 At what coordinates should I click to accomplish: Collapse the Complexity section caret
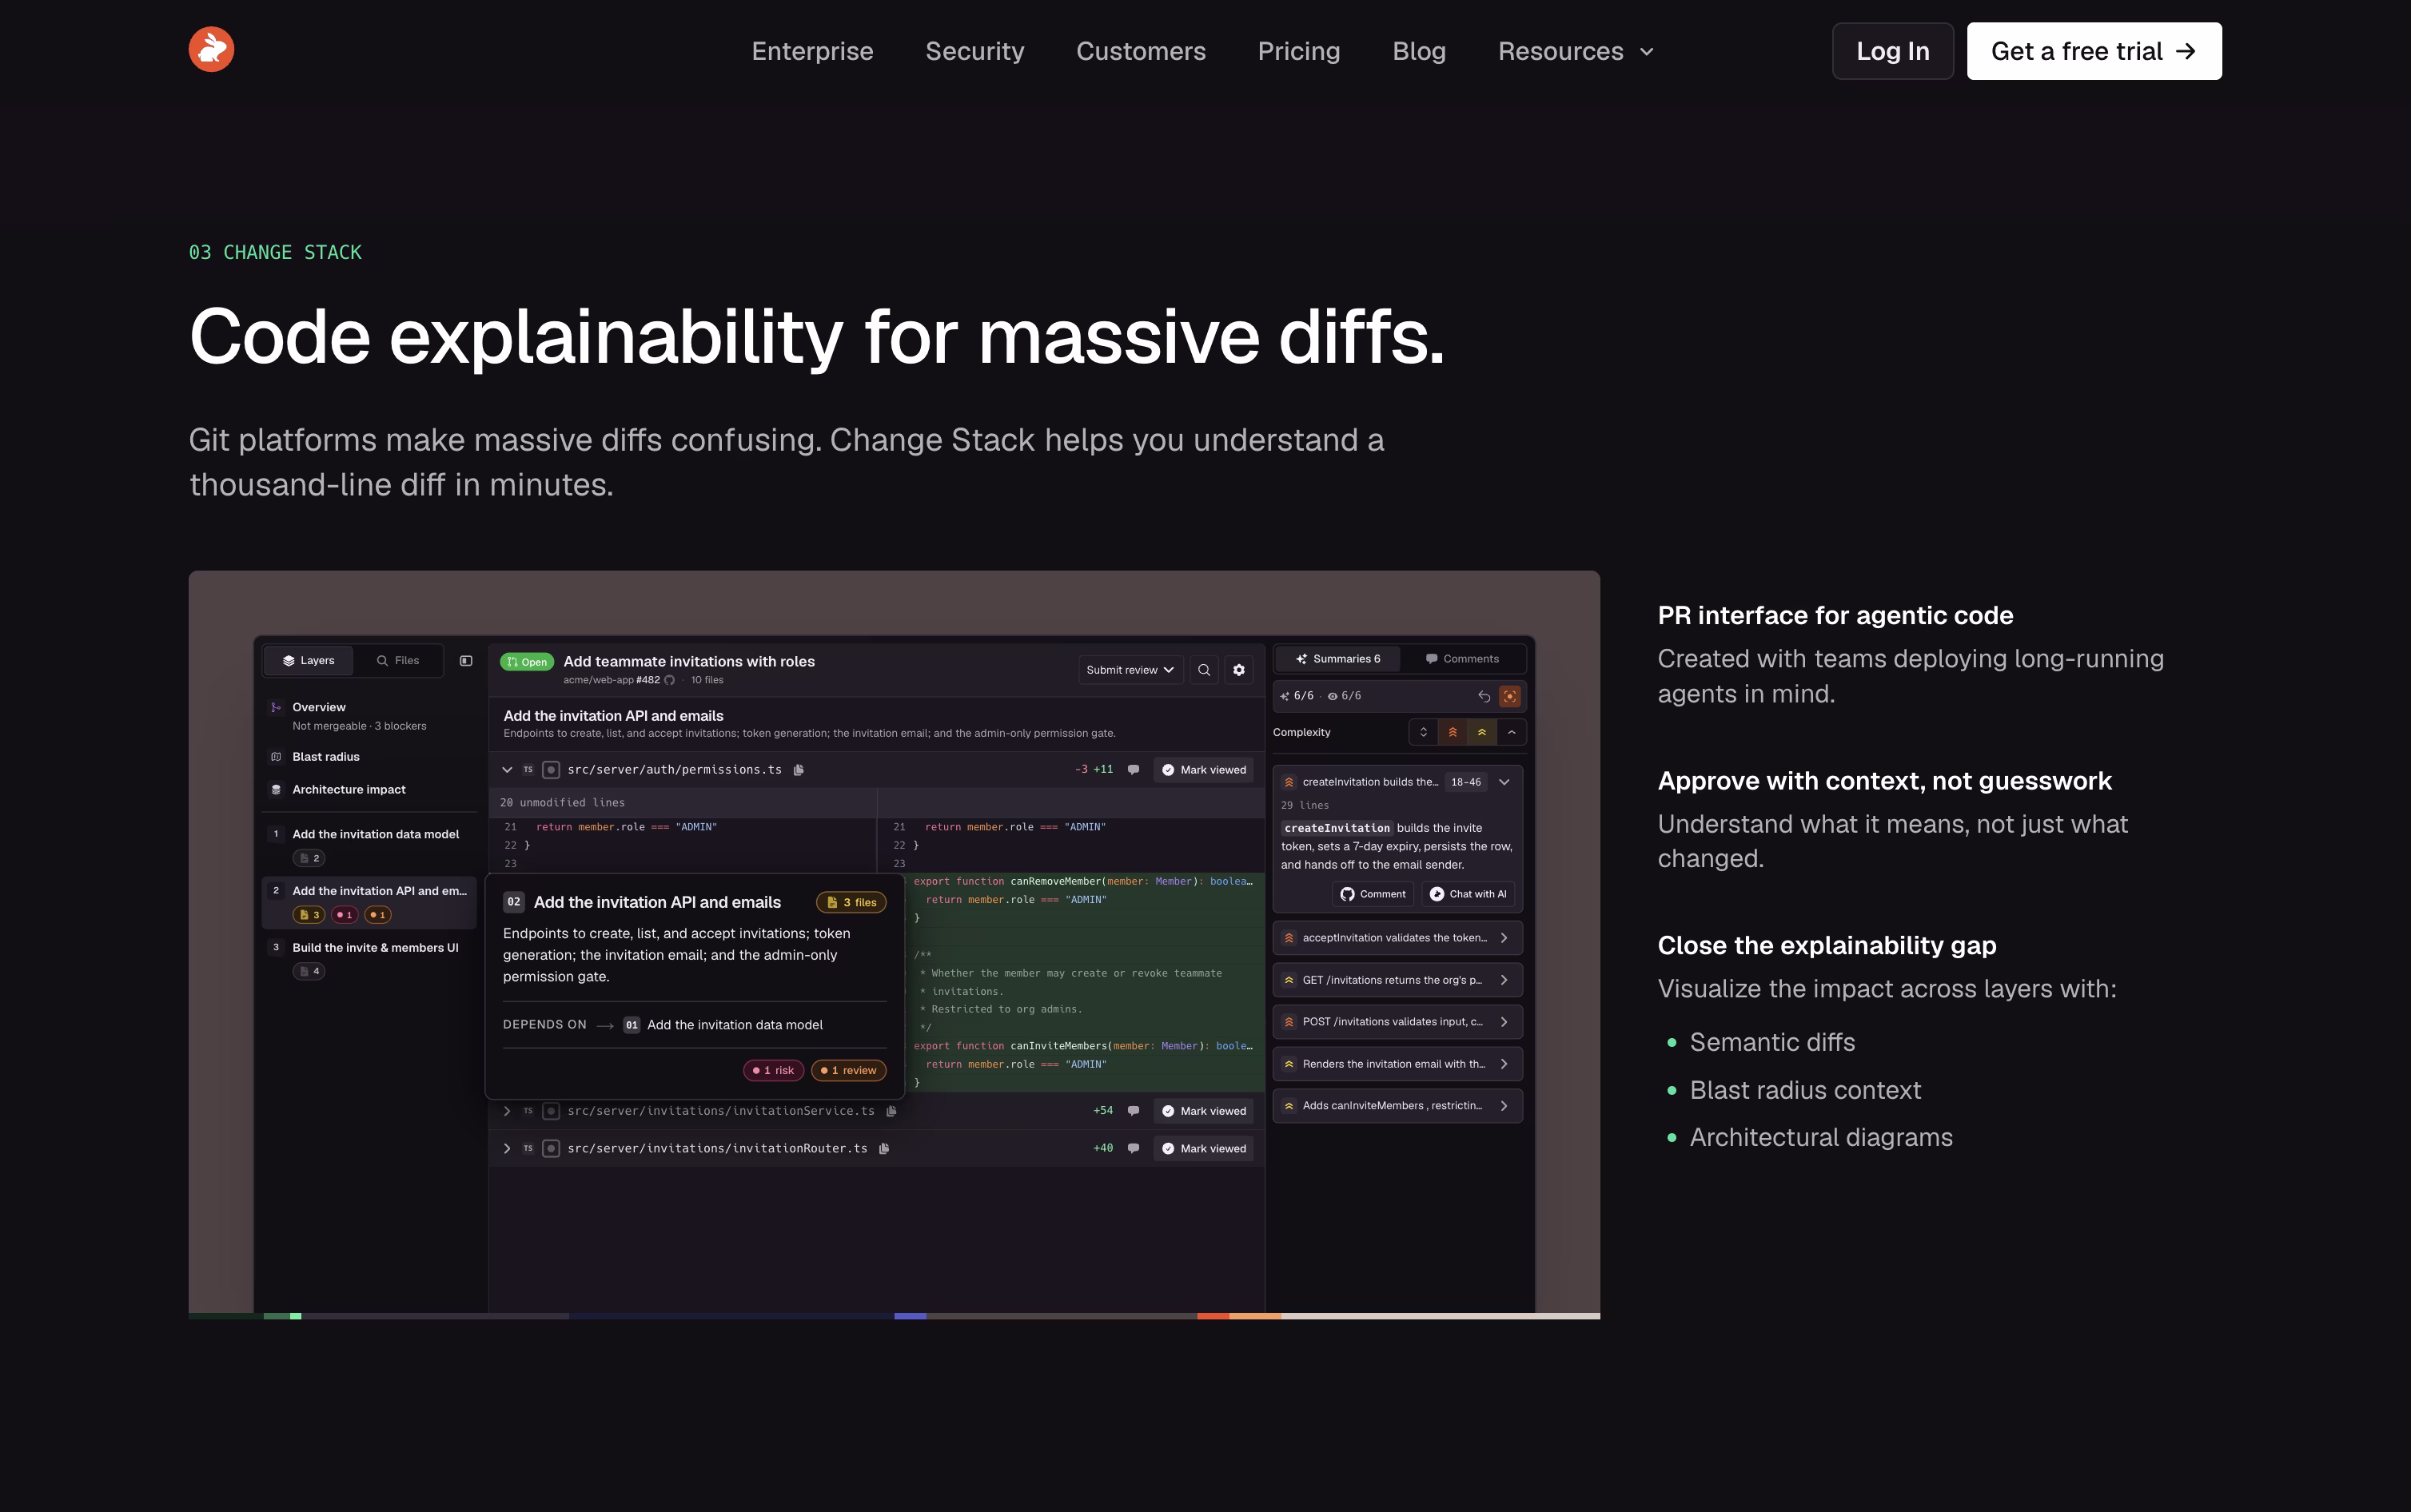tap(1512, 732)
